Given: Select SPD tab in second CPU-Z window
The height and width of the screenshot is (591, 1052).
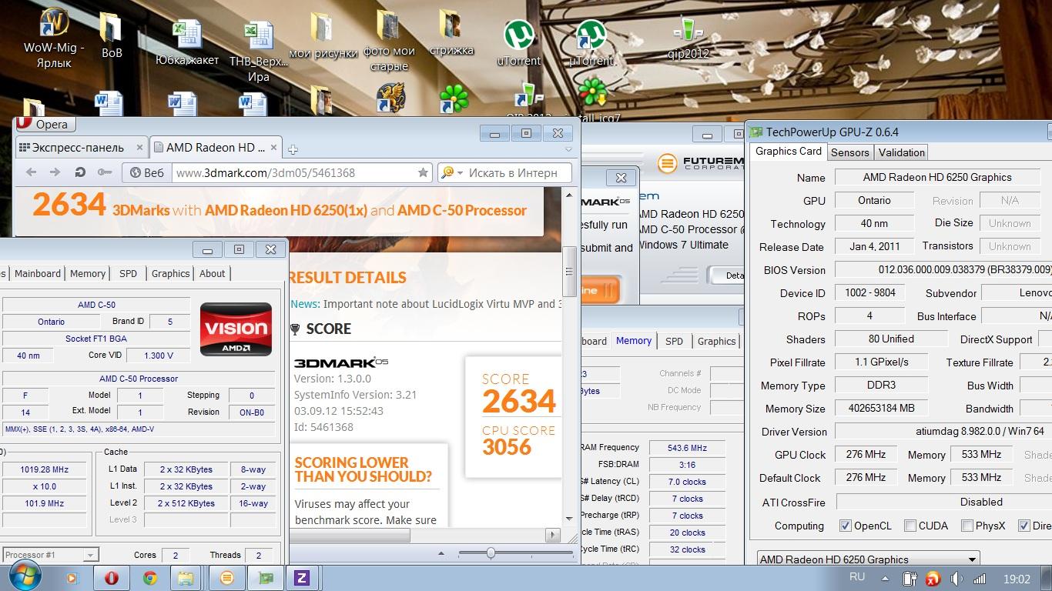Looking at the screenshot, I should 674,341.
